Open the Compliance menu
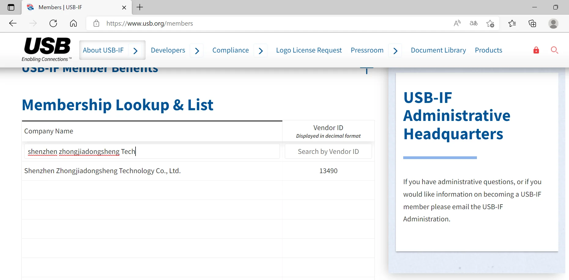This screenshot has height=280, width=569. click(x=231, y=50)
